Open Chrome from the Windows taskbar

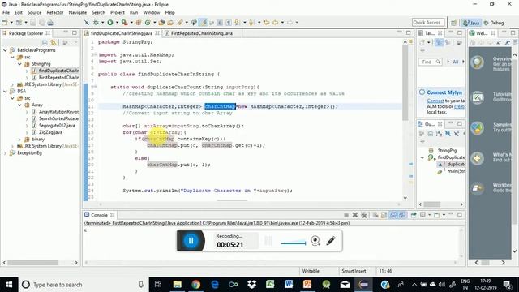196,285
